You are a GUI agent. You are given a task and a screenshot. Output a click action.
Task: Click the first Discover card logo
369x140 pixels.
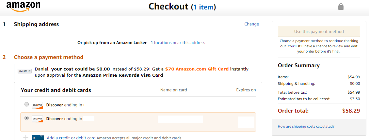pos(37,105)
